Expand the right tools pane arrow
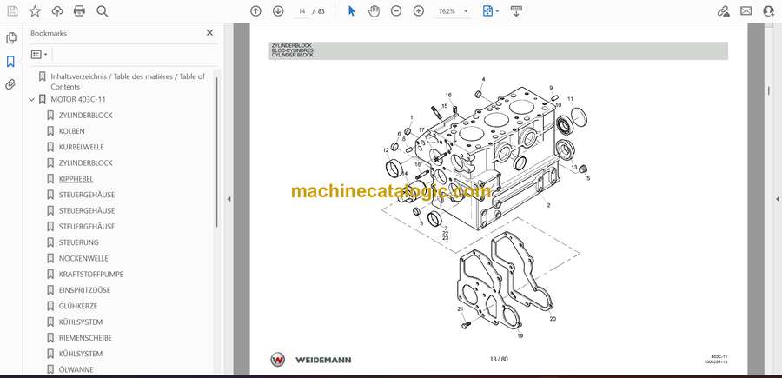The image size is (782, 378). 777,199
